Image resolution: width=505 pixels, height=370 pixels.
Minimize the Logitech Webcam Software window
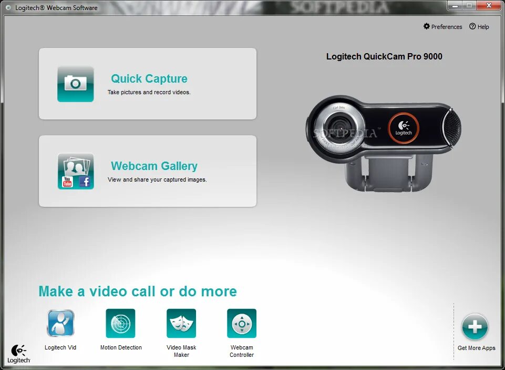pos(456,5)
